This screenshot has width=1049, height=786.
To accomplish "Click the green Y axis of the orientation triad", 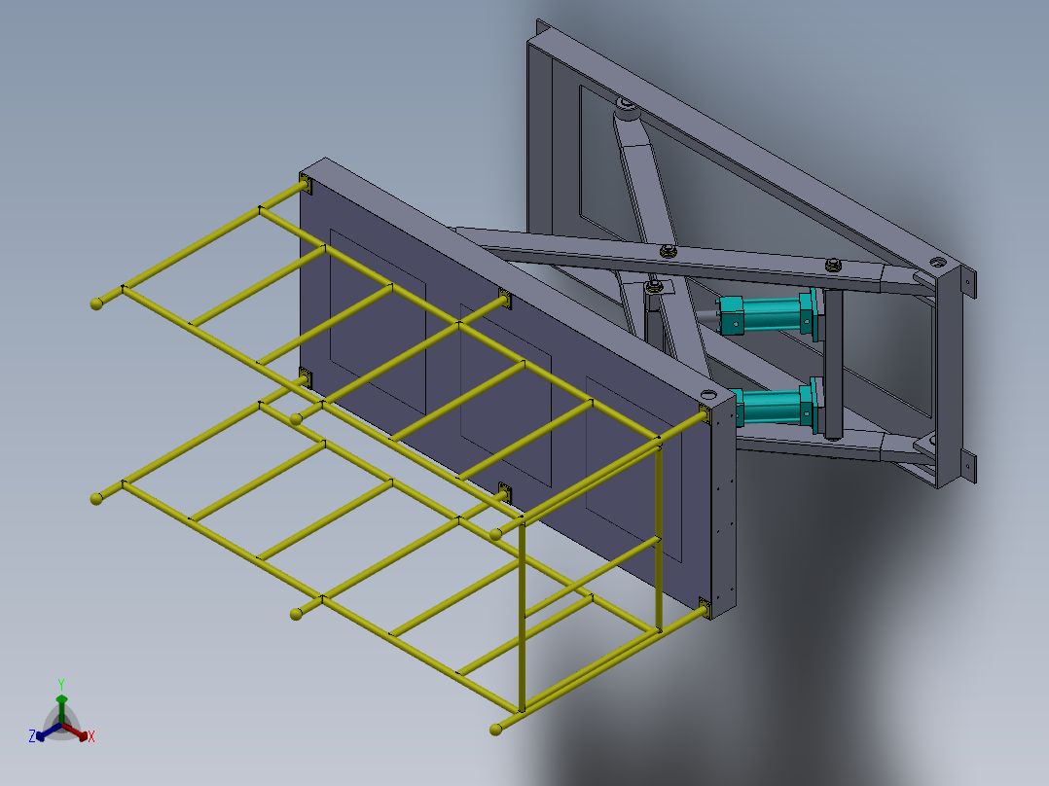I will tap(61, 708).
